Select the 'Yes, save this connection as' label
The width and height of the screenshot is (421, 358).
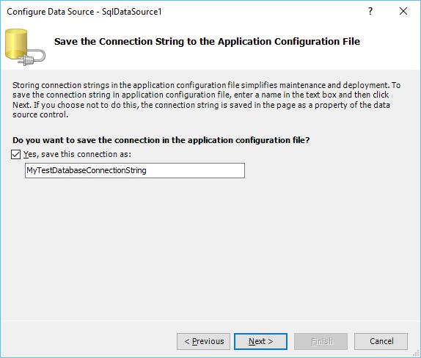coord(77,154)
